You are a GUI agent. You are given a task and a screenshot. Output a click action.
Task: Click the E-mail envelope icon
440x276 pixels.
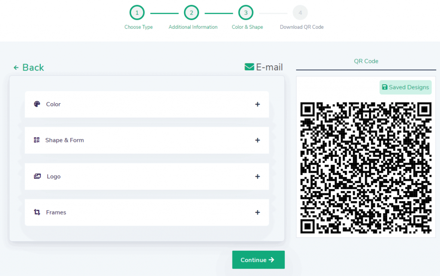coord(249,67)
